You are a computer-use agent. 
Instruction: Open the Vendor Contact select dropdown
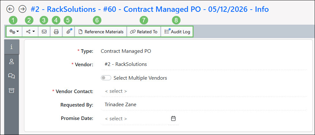point(204,91)
